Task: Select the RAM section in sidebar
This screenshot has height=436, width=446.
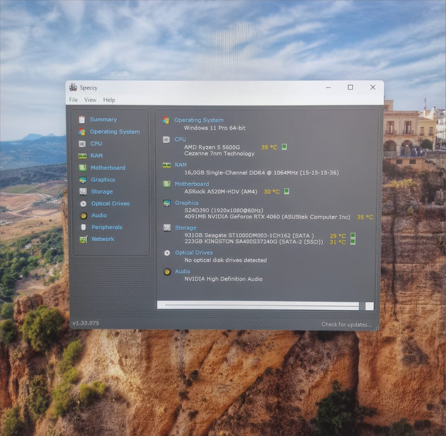Action: [x=97, y=156]
